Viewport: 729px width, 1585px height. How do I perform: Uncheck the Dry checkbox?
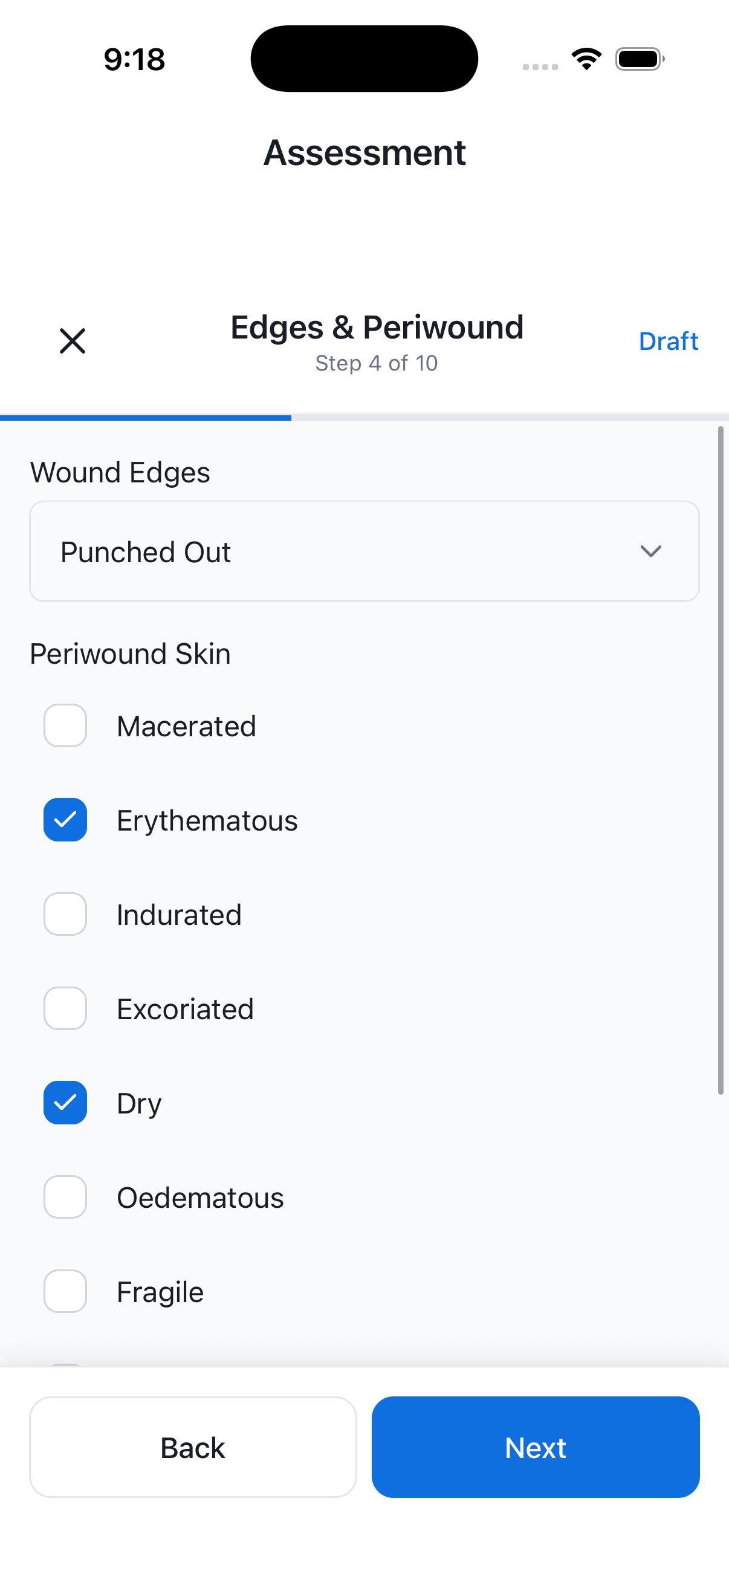(x=65, y=1103)
